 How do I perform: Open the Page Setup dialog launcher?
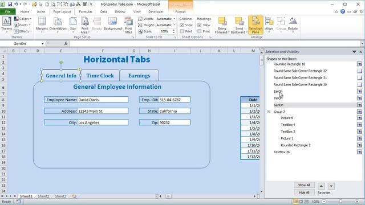pyautogui.click(x=133, y=37)
